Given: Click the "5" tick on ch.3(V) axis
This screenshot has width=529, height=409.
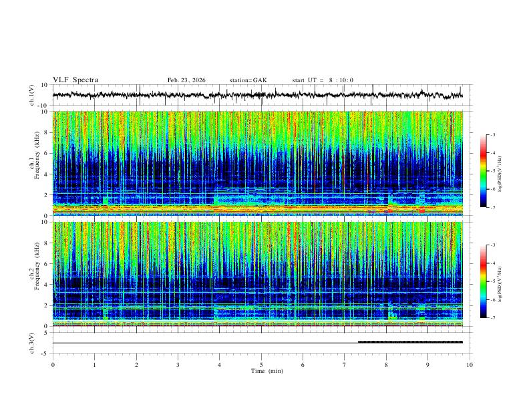Looking at the screenshot, I should coord(46,333).
